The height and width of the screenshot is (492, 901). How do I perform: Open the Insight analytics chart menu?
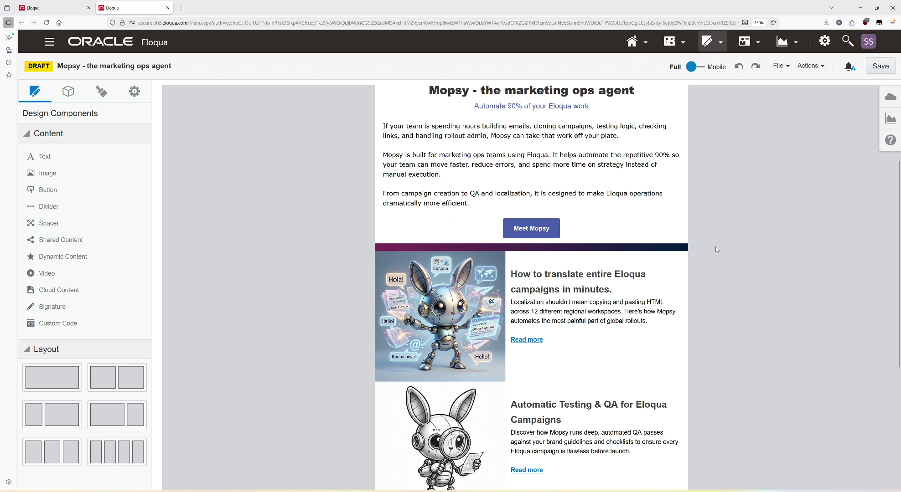(787, 41)
